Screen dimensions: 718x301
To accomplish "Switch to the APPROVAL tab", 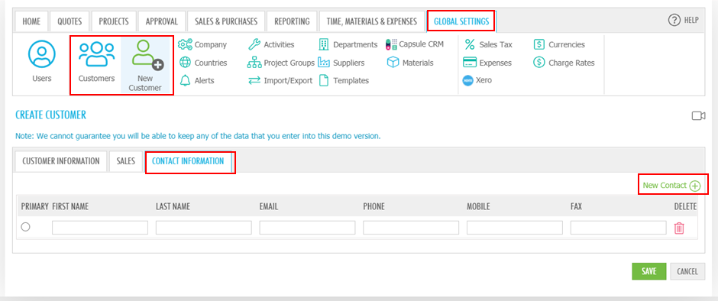I will pyautogui.click(x=162, y=21).
